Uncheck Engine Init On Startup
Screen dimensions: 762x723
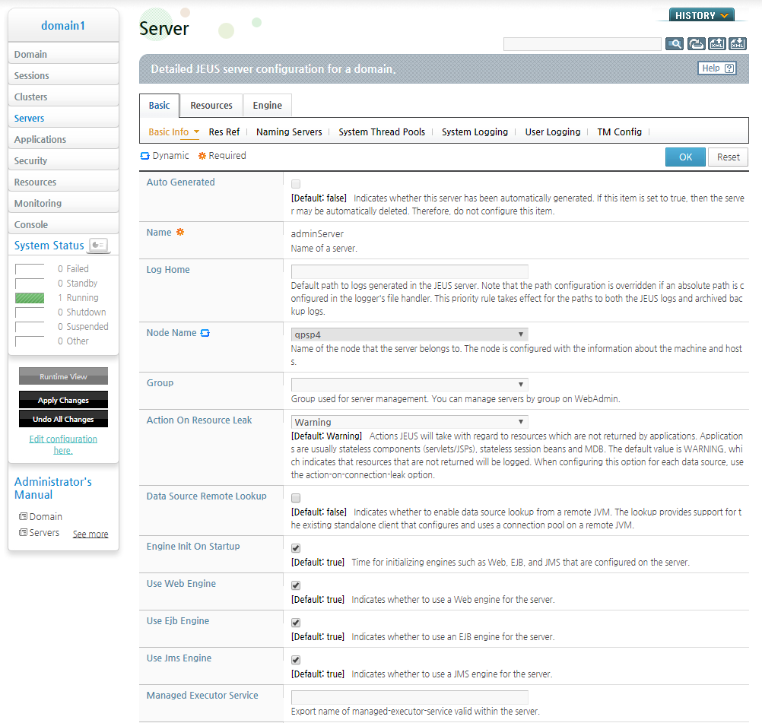(296, 548)
